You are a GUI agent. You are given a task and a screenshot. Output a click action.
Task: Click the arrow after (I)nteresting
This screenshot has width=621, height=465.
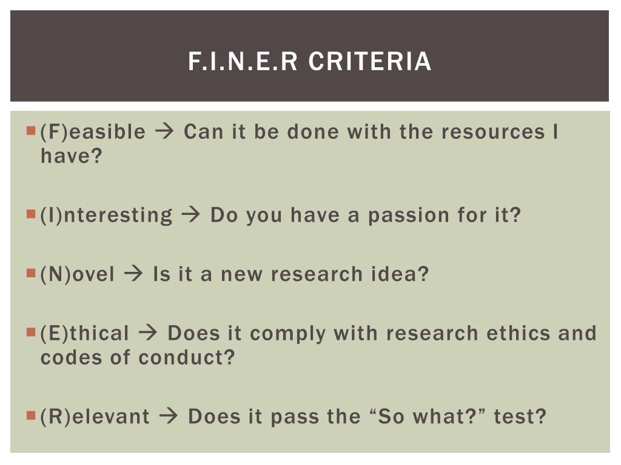click(x=191, y=215)
